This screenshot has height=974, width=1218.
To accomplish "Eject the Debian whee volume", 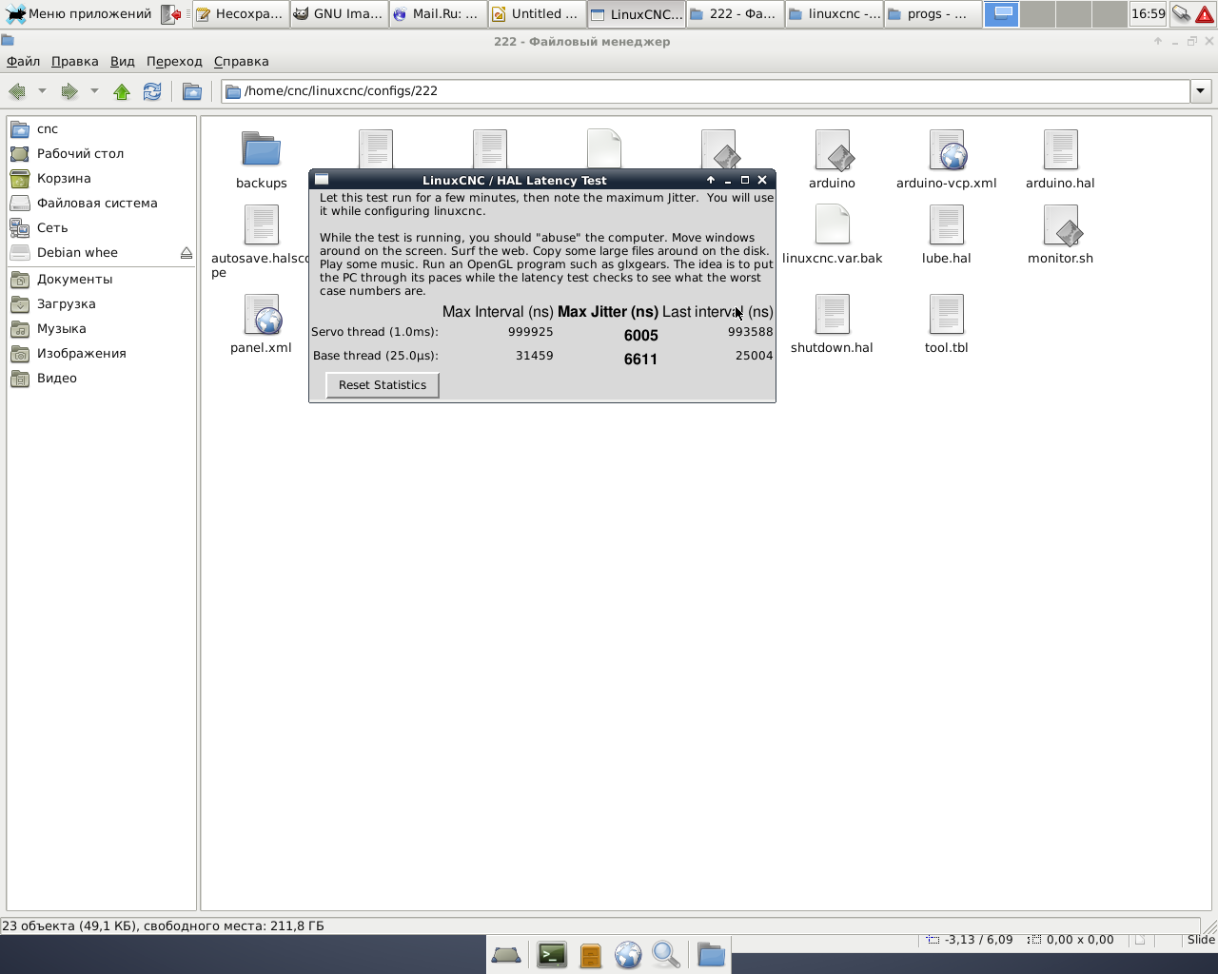I will pos(187,253).
